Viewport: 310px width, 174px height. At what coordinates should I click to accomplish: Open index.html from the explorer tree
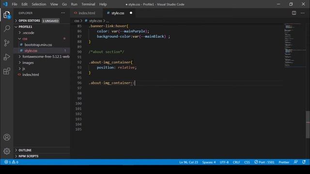coord(31,74)
